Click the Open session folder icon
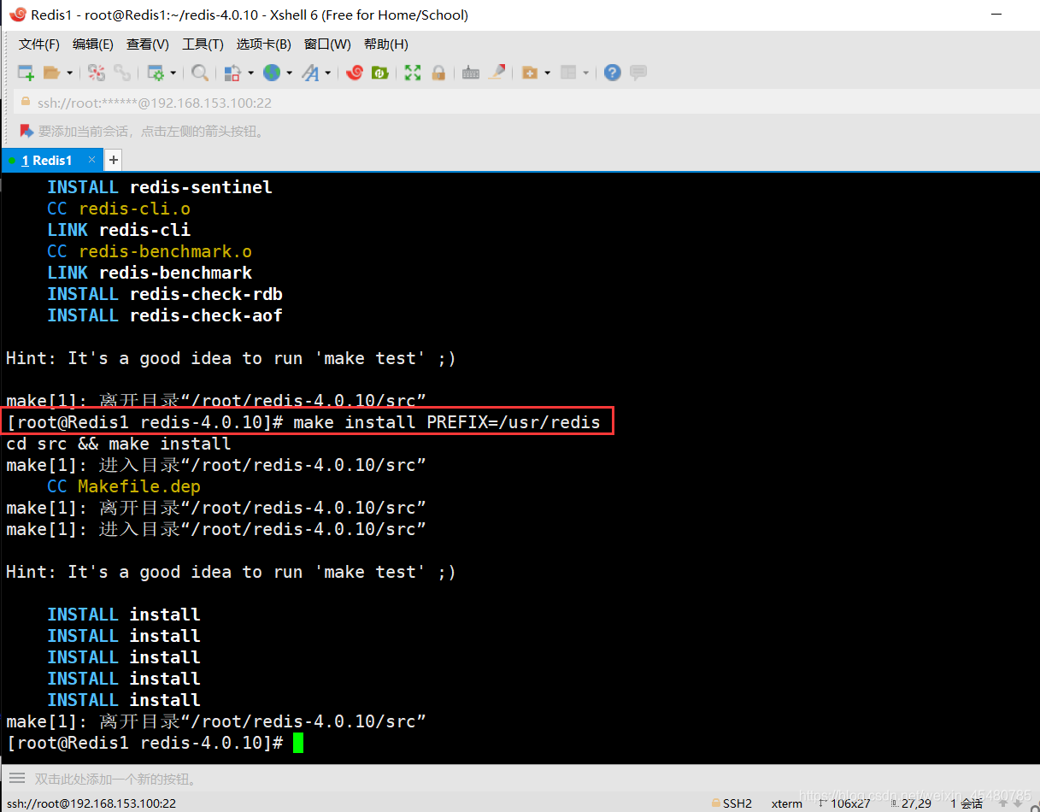The height and width of the screenshot is (812, 1040). pos(52,73)
